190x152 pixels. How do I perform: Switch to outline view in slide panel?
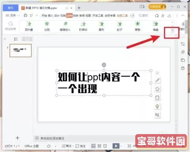point(16,39)
